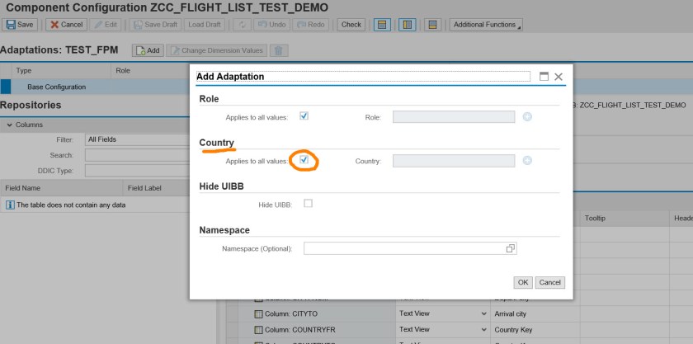Toggle the third panel layout icon before Additional Functions
The width and height of the screenshot is (693, 344).
coord(432,25)
